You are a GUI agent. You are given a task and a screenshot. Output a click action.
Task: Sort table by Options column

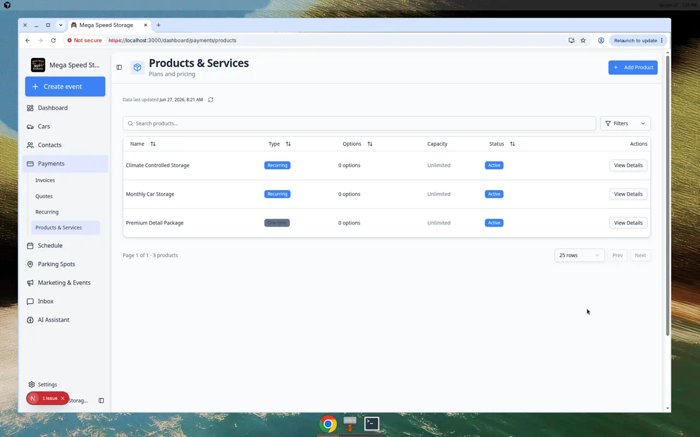click(357, 144)
